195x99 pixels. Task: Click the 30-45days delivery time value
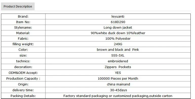point(118,90)
